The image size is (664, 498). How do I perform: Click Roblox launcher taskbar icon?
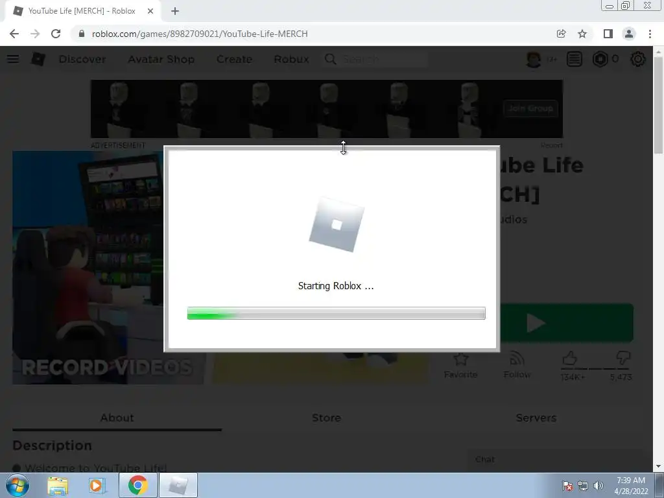coord(178,485)
